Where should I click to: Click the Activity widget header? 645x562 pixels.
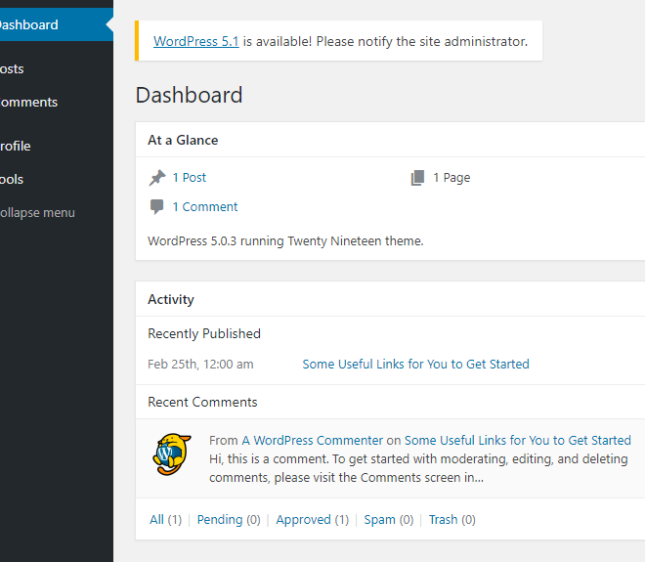point(390,299)
